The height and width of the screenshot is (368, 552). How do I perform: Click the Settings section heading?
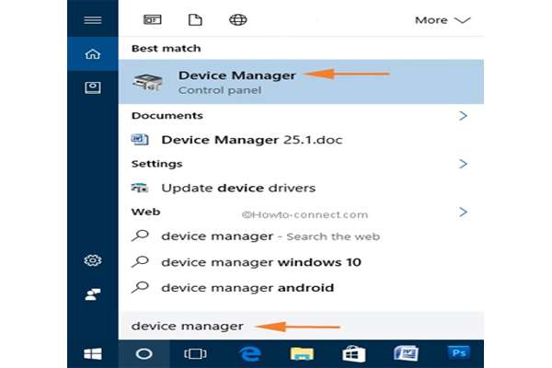point(157,164)
